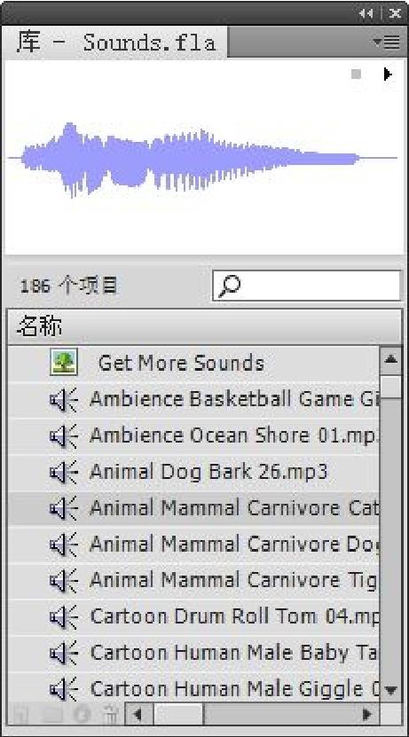This screenshot has width=409, height=737.
Task: Open the library panel options menu
Action: [x=387, y=43]
